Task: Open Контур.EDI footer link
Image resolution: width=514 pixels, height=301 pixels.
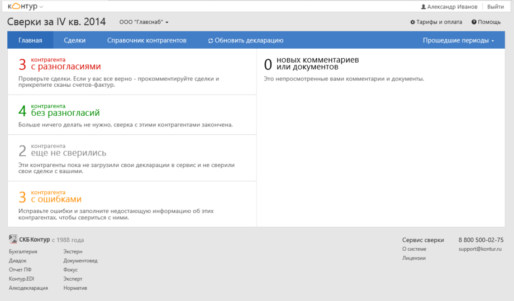Action: [x=21, y=279]
